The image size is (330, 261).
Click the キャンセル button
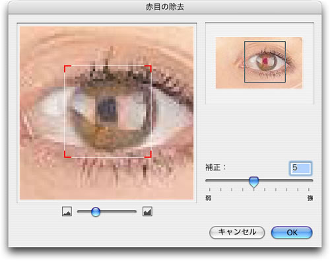[x=237, y=233]
